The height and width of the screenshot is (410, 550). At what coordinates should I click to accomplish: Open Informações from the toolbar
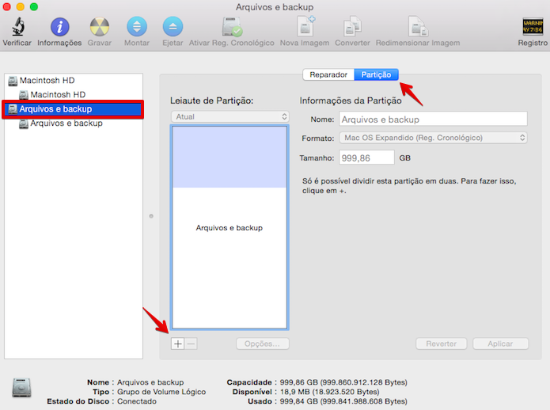click(59, 27)
